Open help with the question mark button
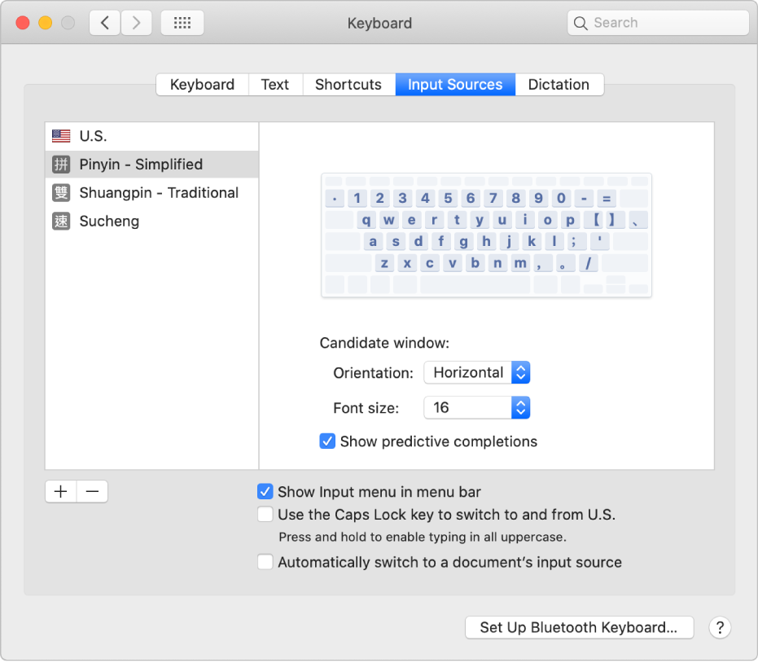 tap(720, 628)
